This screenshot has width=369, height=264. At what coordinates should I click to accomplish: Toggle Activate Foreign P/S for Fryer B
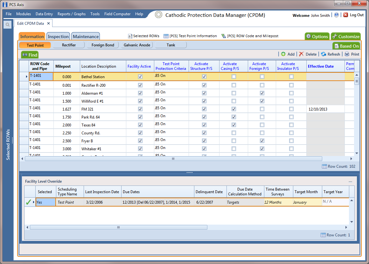point(262,141)
